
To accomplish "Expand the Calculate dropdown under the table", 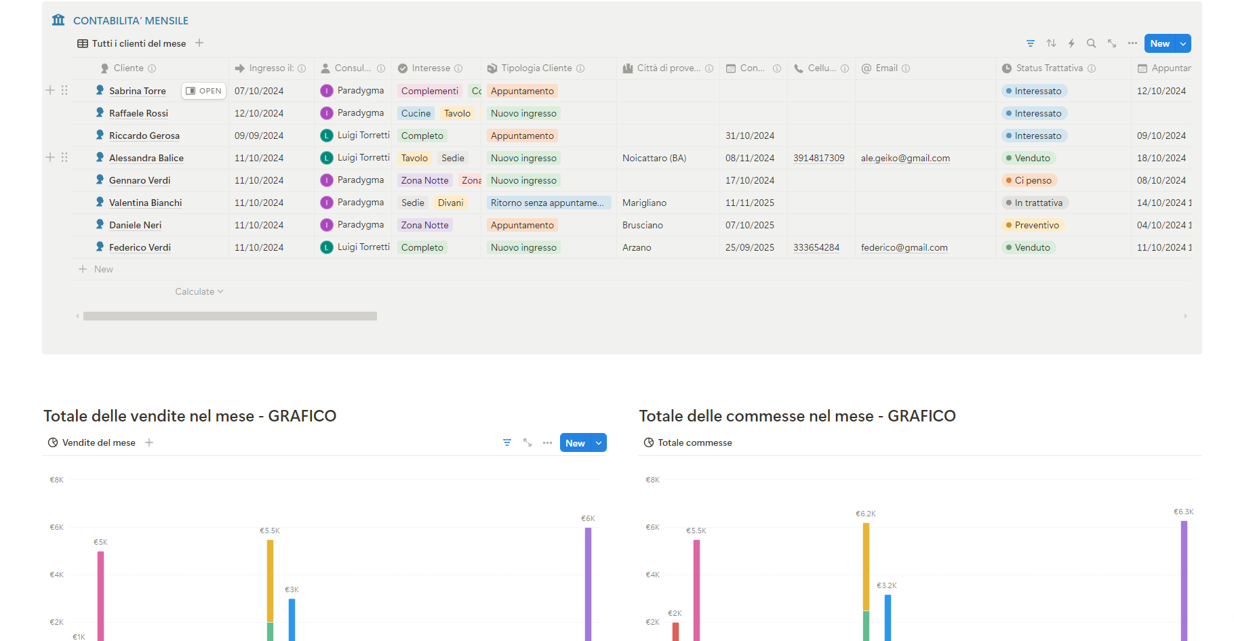I will tap(199, 291).
